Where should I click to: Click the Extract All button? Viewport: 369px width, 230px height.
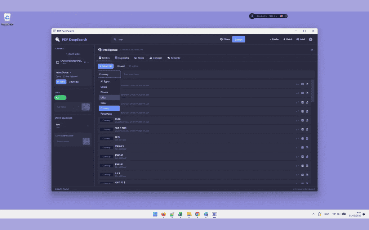(106, 66)
